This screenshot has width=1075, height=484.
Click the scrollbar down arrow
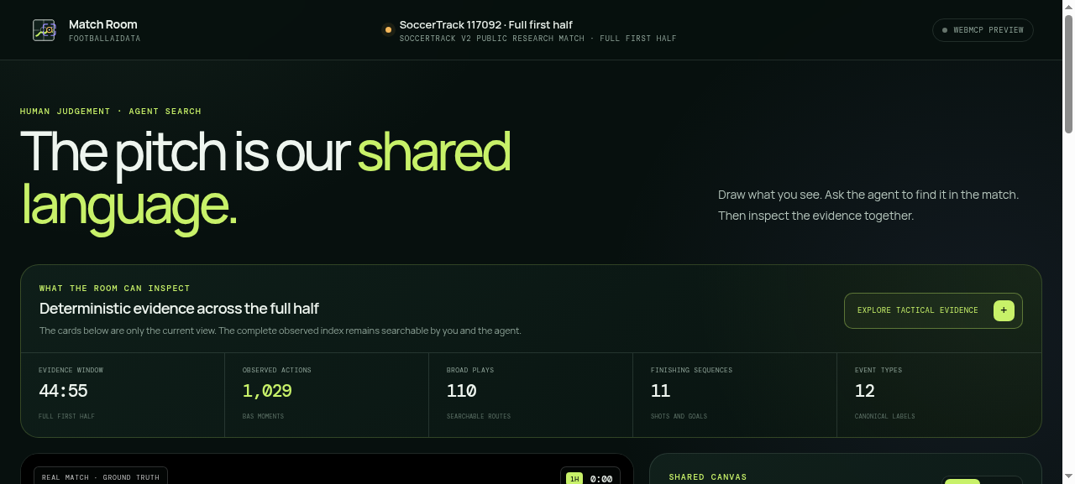pyautogui.click(x=1068, y=477)
